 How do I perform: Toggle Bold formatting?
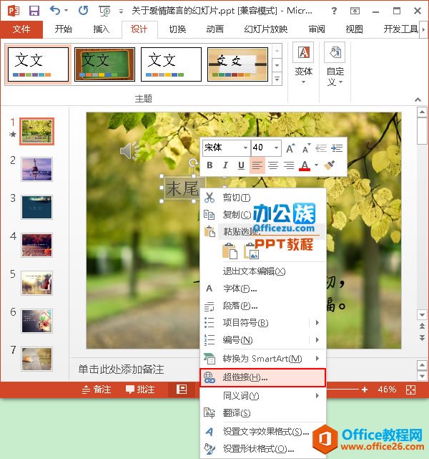click(x=209, y=165)
